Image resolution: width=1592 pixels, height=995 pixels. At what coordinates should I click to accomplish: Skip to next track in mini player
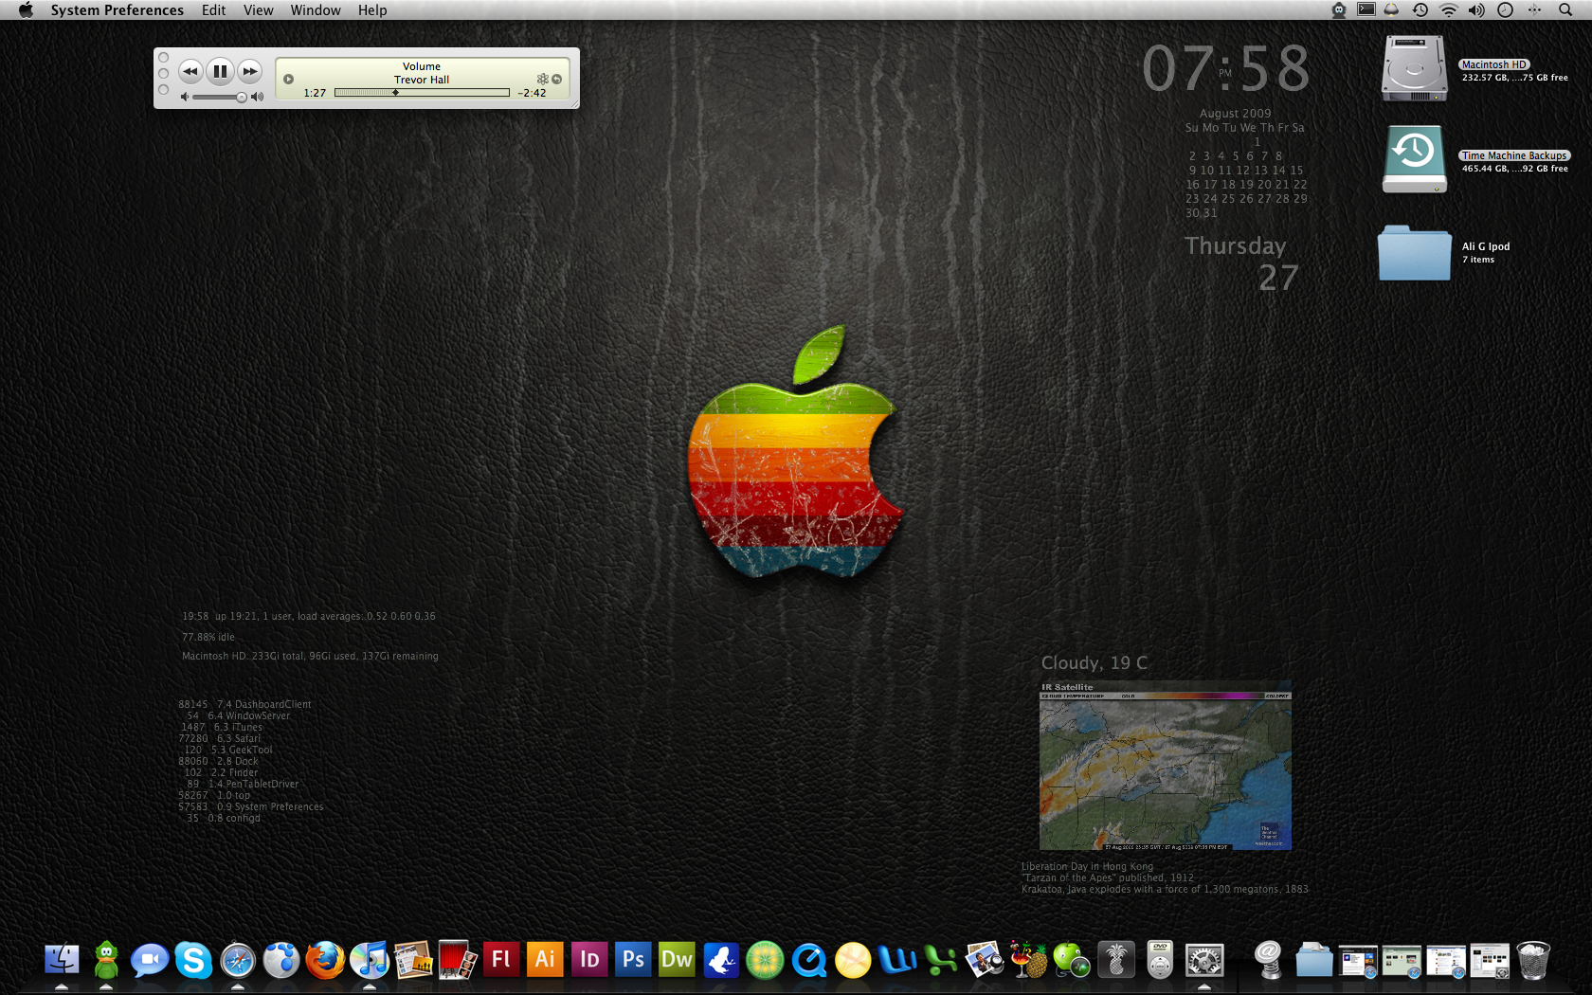click(x=250, y=71)
